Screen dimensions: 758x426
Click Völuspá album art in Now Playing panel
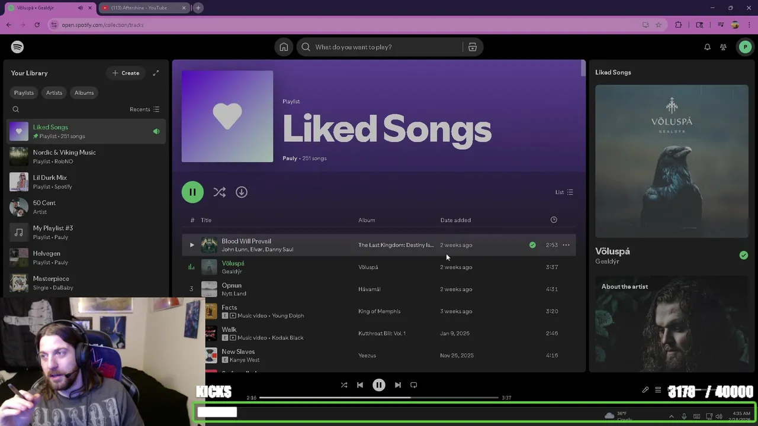672,161
